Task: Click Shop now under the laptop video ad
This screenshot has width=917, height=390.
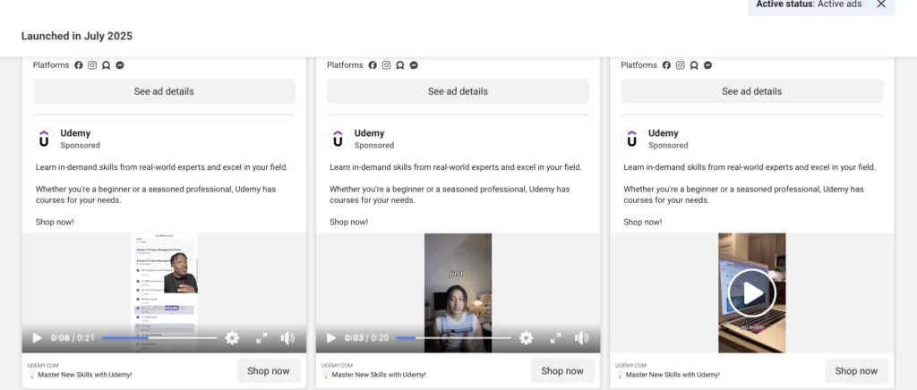Action: point(856,370)
